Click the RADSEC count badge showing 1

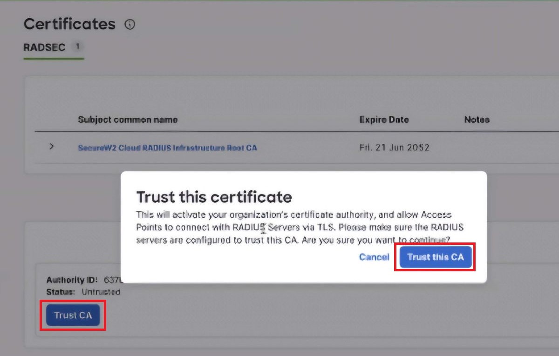coord(78,47)
